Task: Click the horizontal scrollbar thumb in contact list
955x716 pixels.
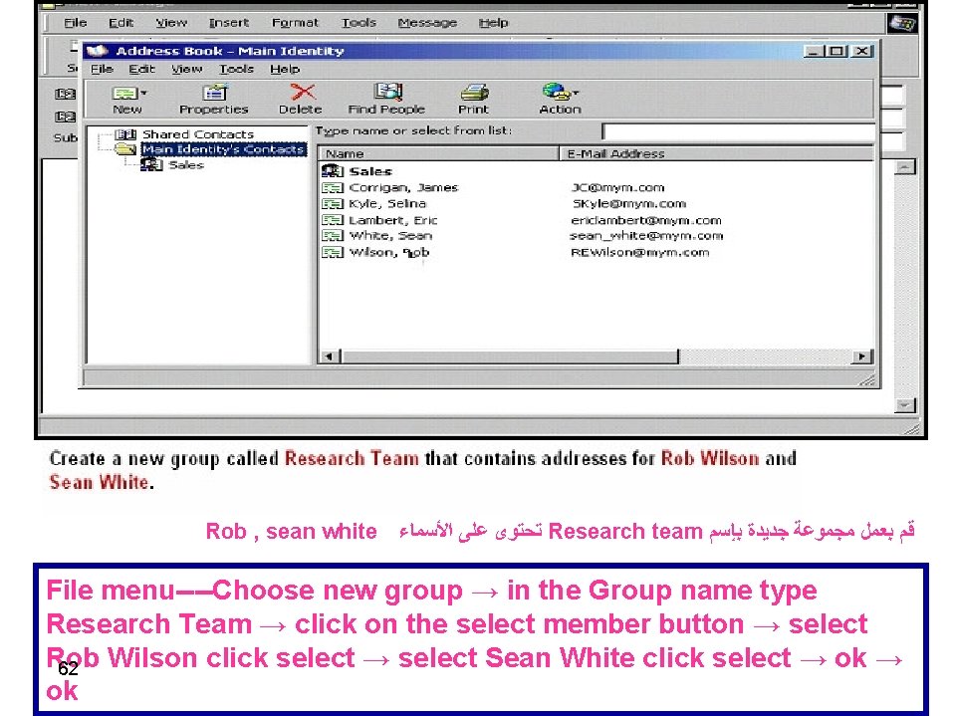Action: pos(509,357)
